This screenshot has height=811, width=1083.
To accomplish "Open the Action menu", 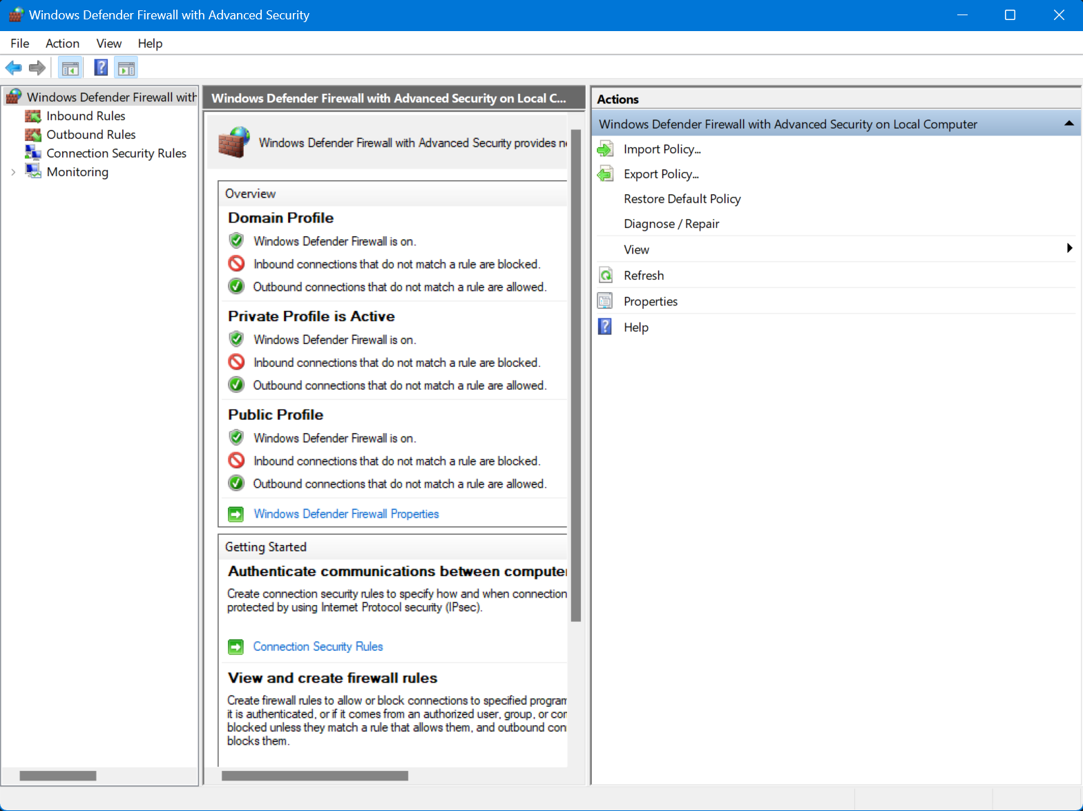I will (x=62, y=44).
